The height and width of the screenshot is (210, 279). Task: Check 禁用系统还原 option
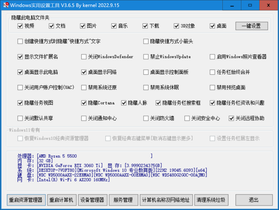pos(84,88)
